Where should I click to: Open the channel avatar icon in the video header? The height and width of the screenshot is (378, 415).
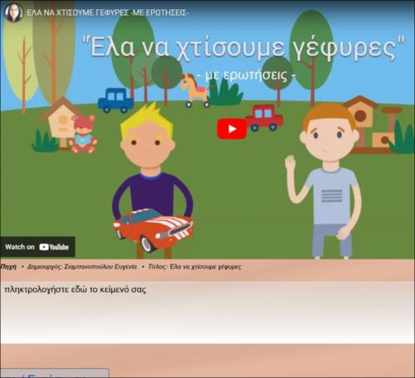point(13,12)
